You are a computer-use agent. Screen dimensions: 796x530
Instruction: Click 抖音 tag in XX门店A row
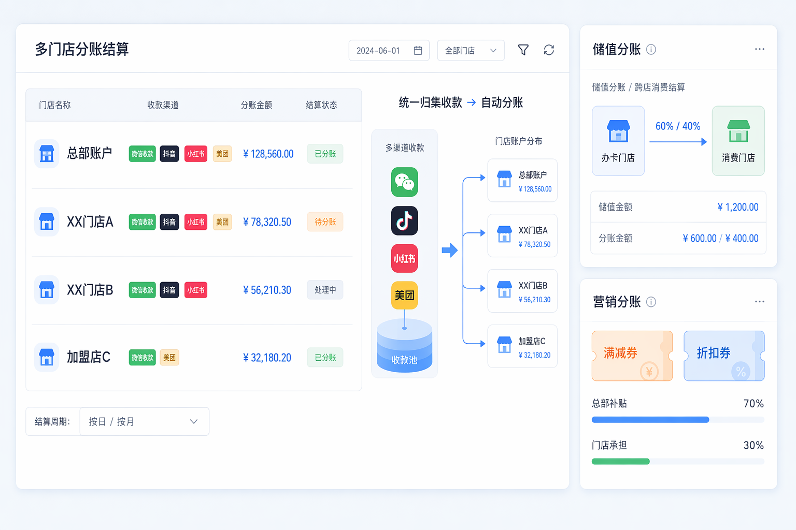point(169,222)
